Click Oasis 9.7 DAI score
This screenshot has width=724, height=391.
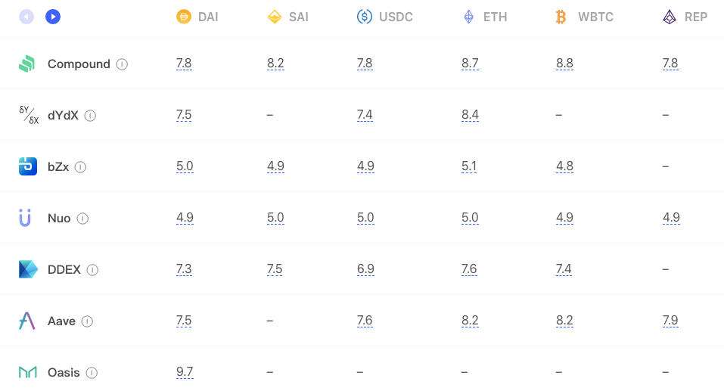[x=185, y=371]
